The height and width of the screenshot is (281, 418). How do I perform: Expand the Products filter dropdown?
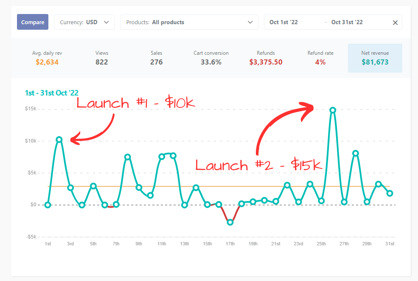tap(189, 22)
